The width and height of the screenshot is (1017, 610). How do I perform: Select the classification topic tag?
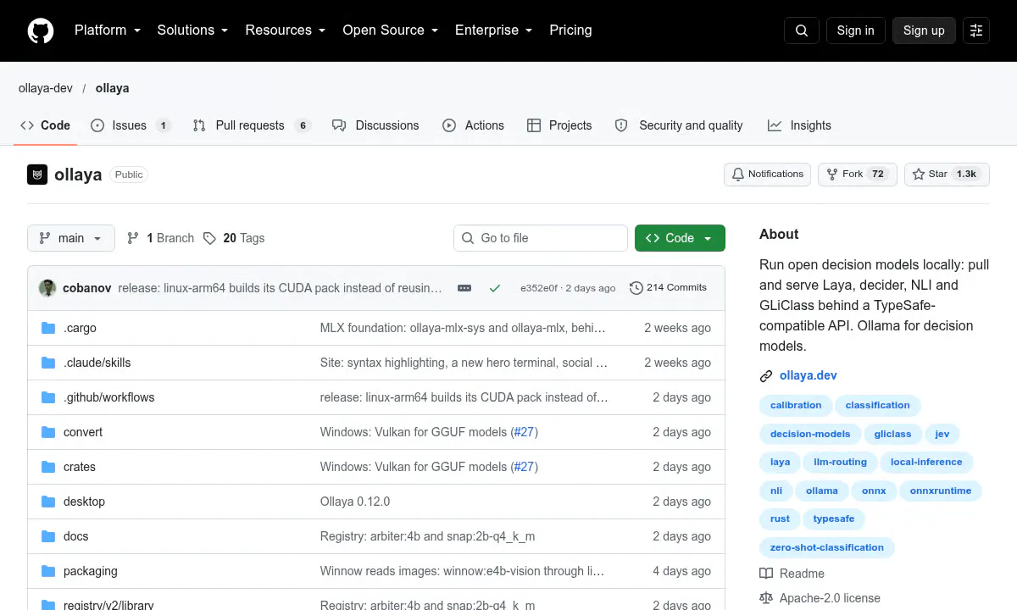coord(877,405)
